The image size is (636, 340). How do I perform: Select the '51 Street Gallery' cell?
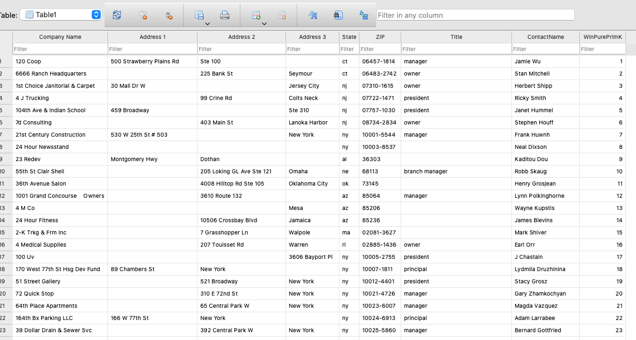[x=60, y=281]
